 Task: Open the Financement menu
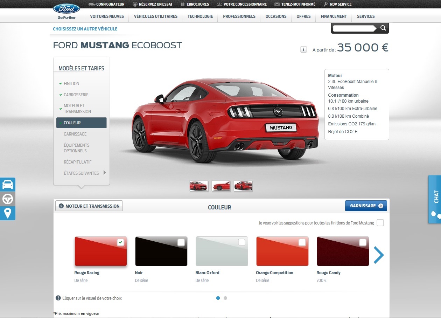(334, 16)
